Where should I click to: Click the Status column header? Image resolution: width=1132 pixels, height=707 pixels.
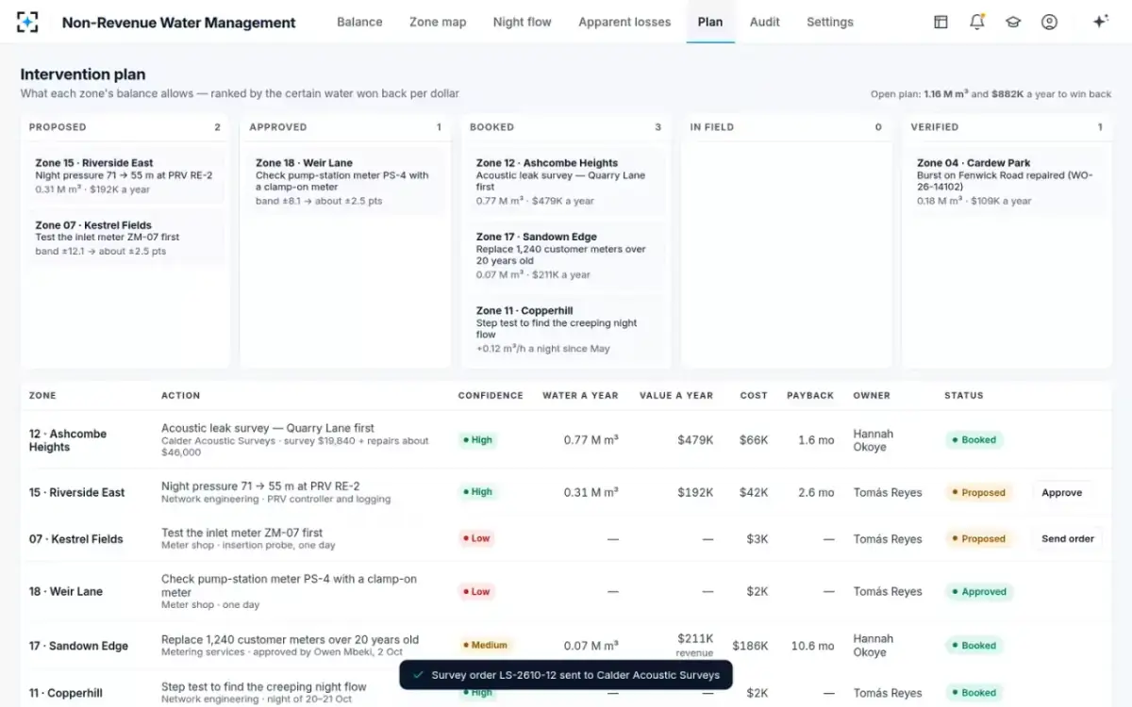click(x=964, y=396)
